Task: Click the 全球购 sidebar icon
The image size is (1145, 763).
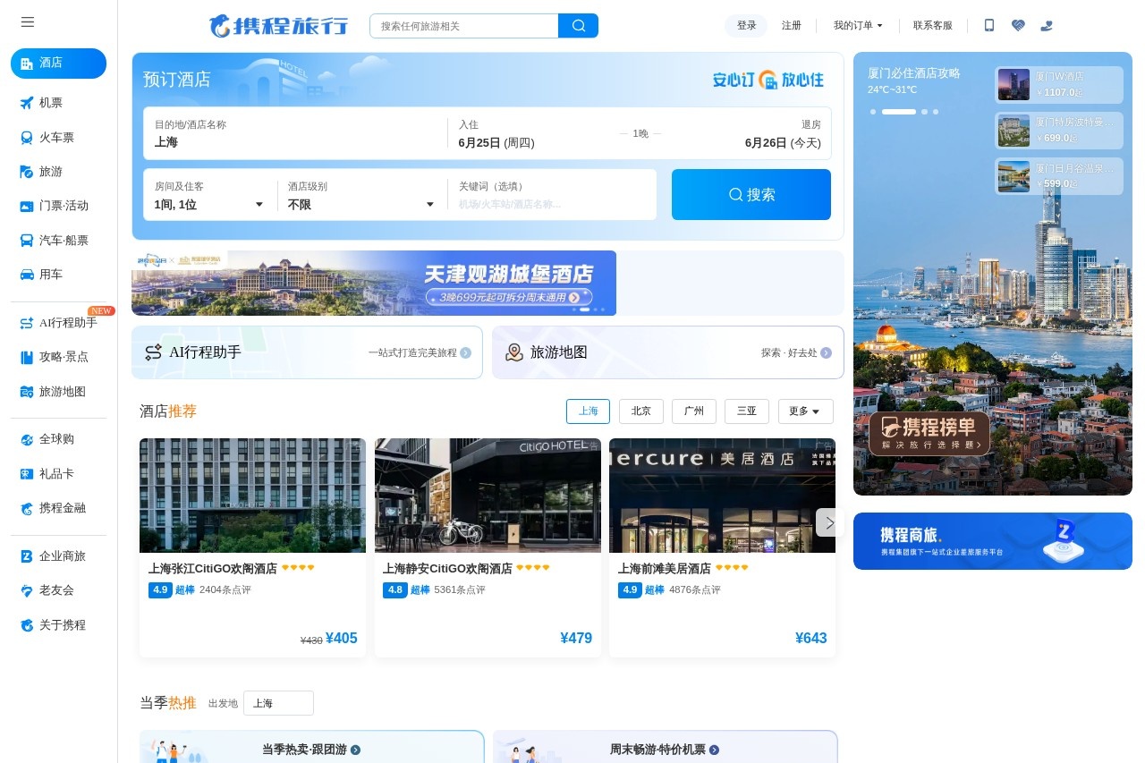Action: 27,439
